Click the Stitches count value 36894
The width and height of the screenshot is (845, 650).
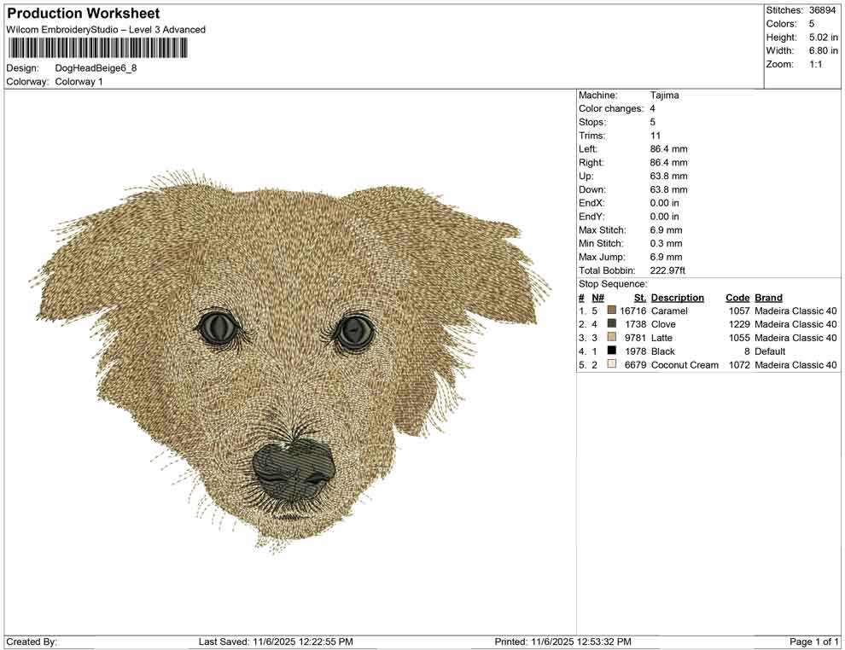pyautogui.click(x=824, y=10)
